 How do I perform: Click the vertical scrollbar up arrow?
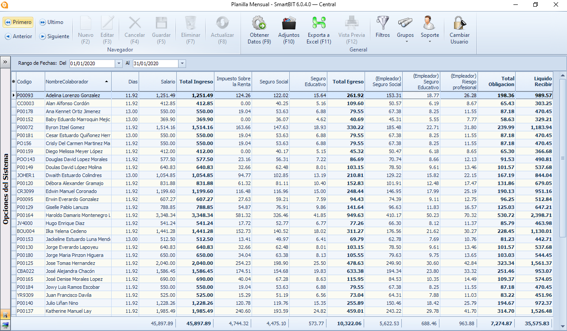point(563,75)
